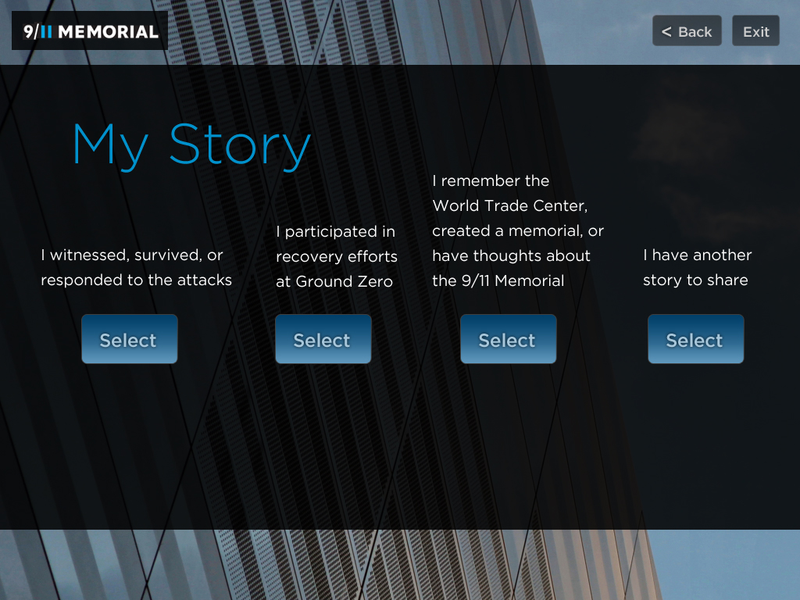Screen dimensions: 800x600
Task: Select the World Trade Center memories option
Action: pyautogui.click(x=508, y=339)
